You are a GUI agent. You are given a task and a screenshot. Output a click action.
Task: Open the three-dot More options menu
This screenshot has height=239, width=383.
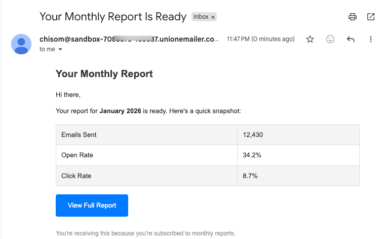(371, 39)
